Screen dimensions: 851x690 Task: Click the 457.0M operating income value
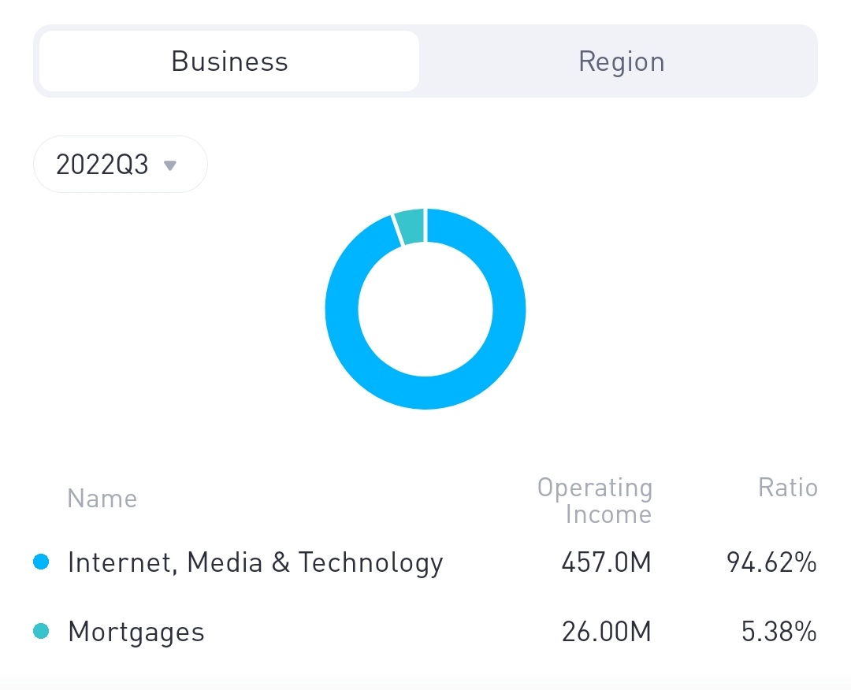(606, 563)
